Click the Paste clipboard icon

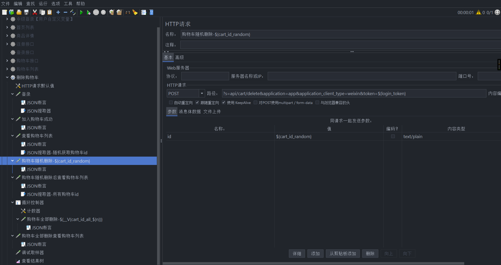pos(50,12)
